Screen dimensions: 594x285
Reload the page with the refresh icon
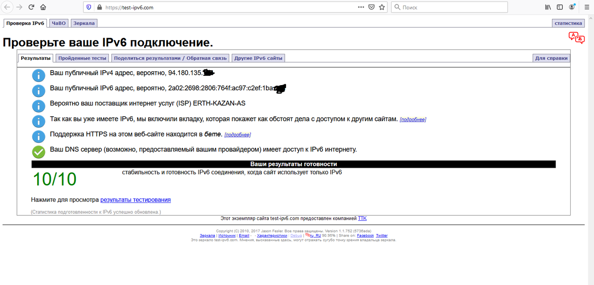[x=31, y=7]
